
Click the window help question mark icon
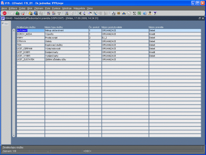(155, 13)
